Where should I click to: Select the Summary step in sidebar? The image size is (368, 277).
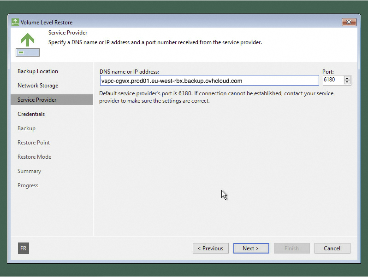29,171
